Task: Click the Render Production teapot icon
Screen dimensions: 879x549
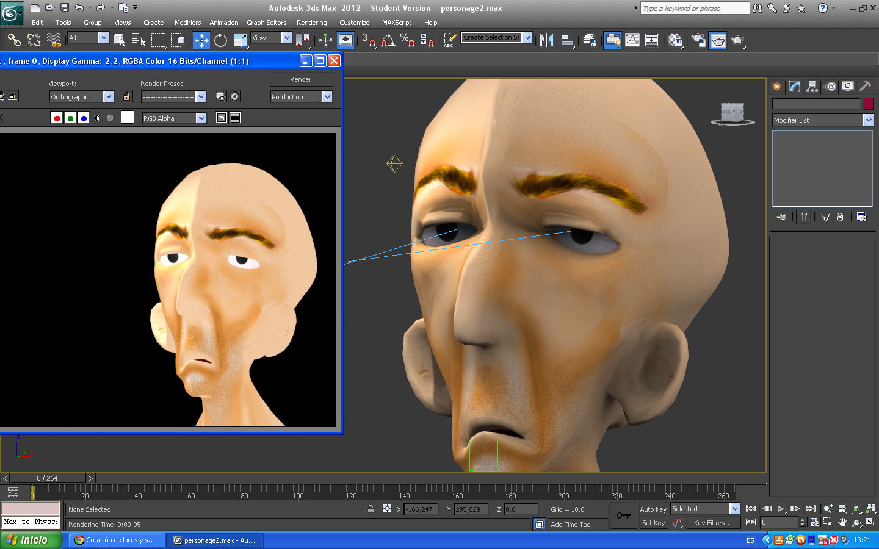Action: pos(738,40)
